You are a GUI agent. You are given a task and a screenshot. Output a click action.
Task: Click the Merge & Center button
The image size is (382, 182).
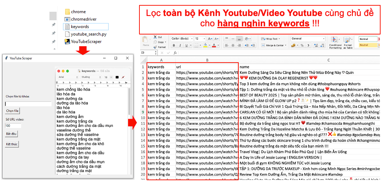[274, 45]
